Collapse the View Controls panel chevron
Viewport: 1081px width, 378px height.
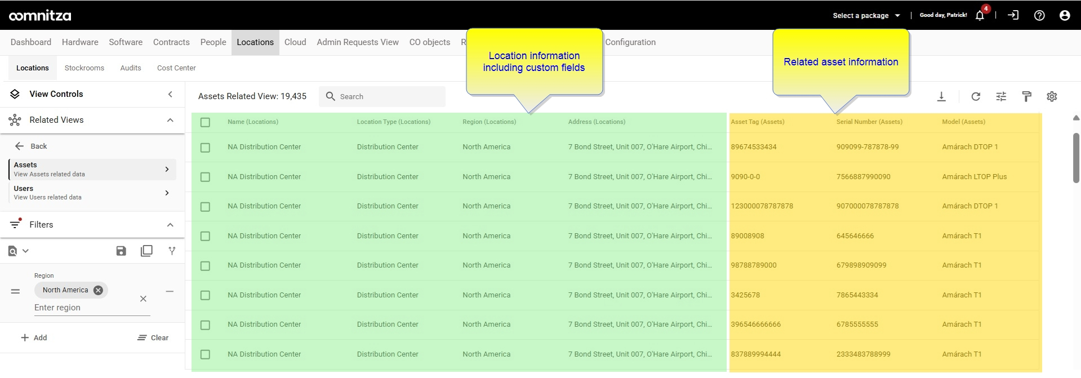[x=170, y=94]
